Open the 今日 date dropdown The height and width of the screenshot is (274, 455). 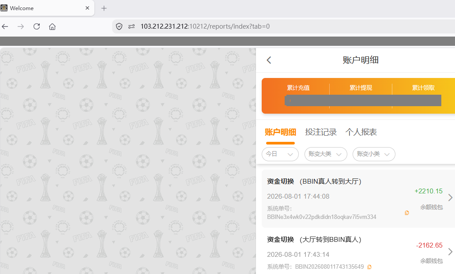pyautogui.click(x=280, y=154)
